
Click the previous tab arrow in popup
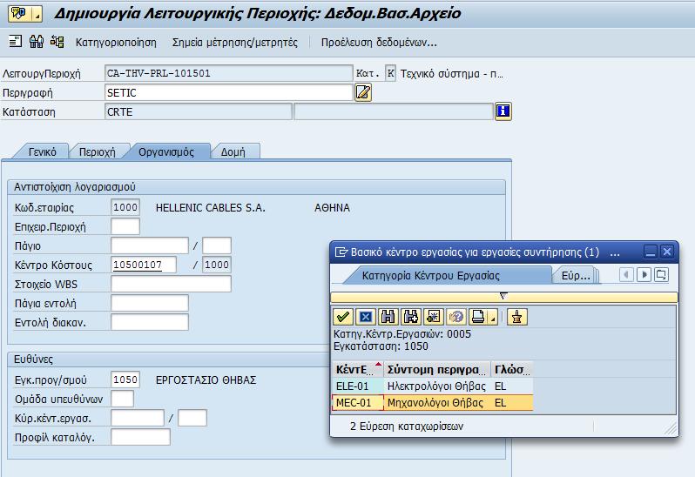[x=626, y=275]
